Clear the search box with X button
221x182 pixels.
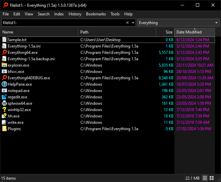click(127, 23)
